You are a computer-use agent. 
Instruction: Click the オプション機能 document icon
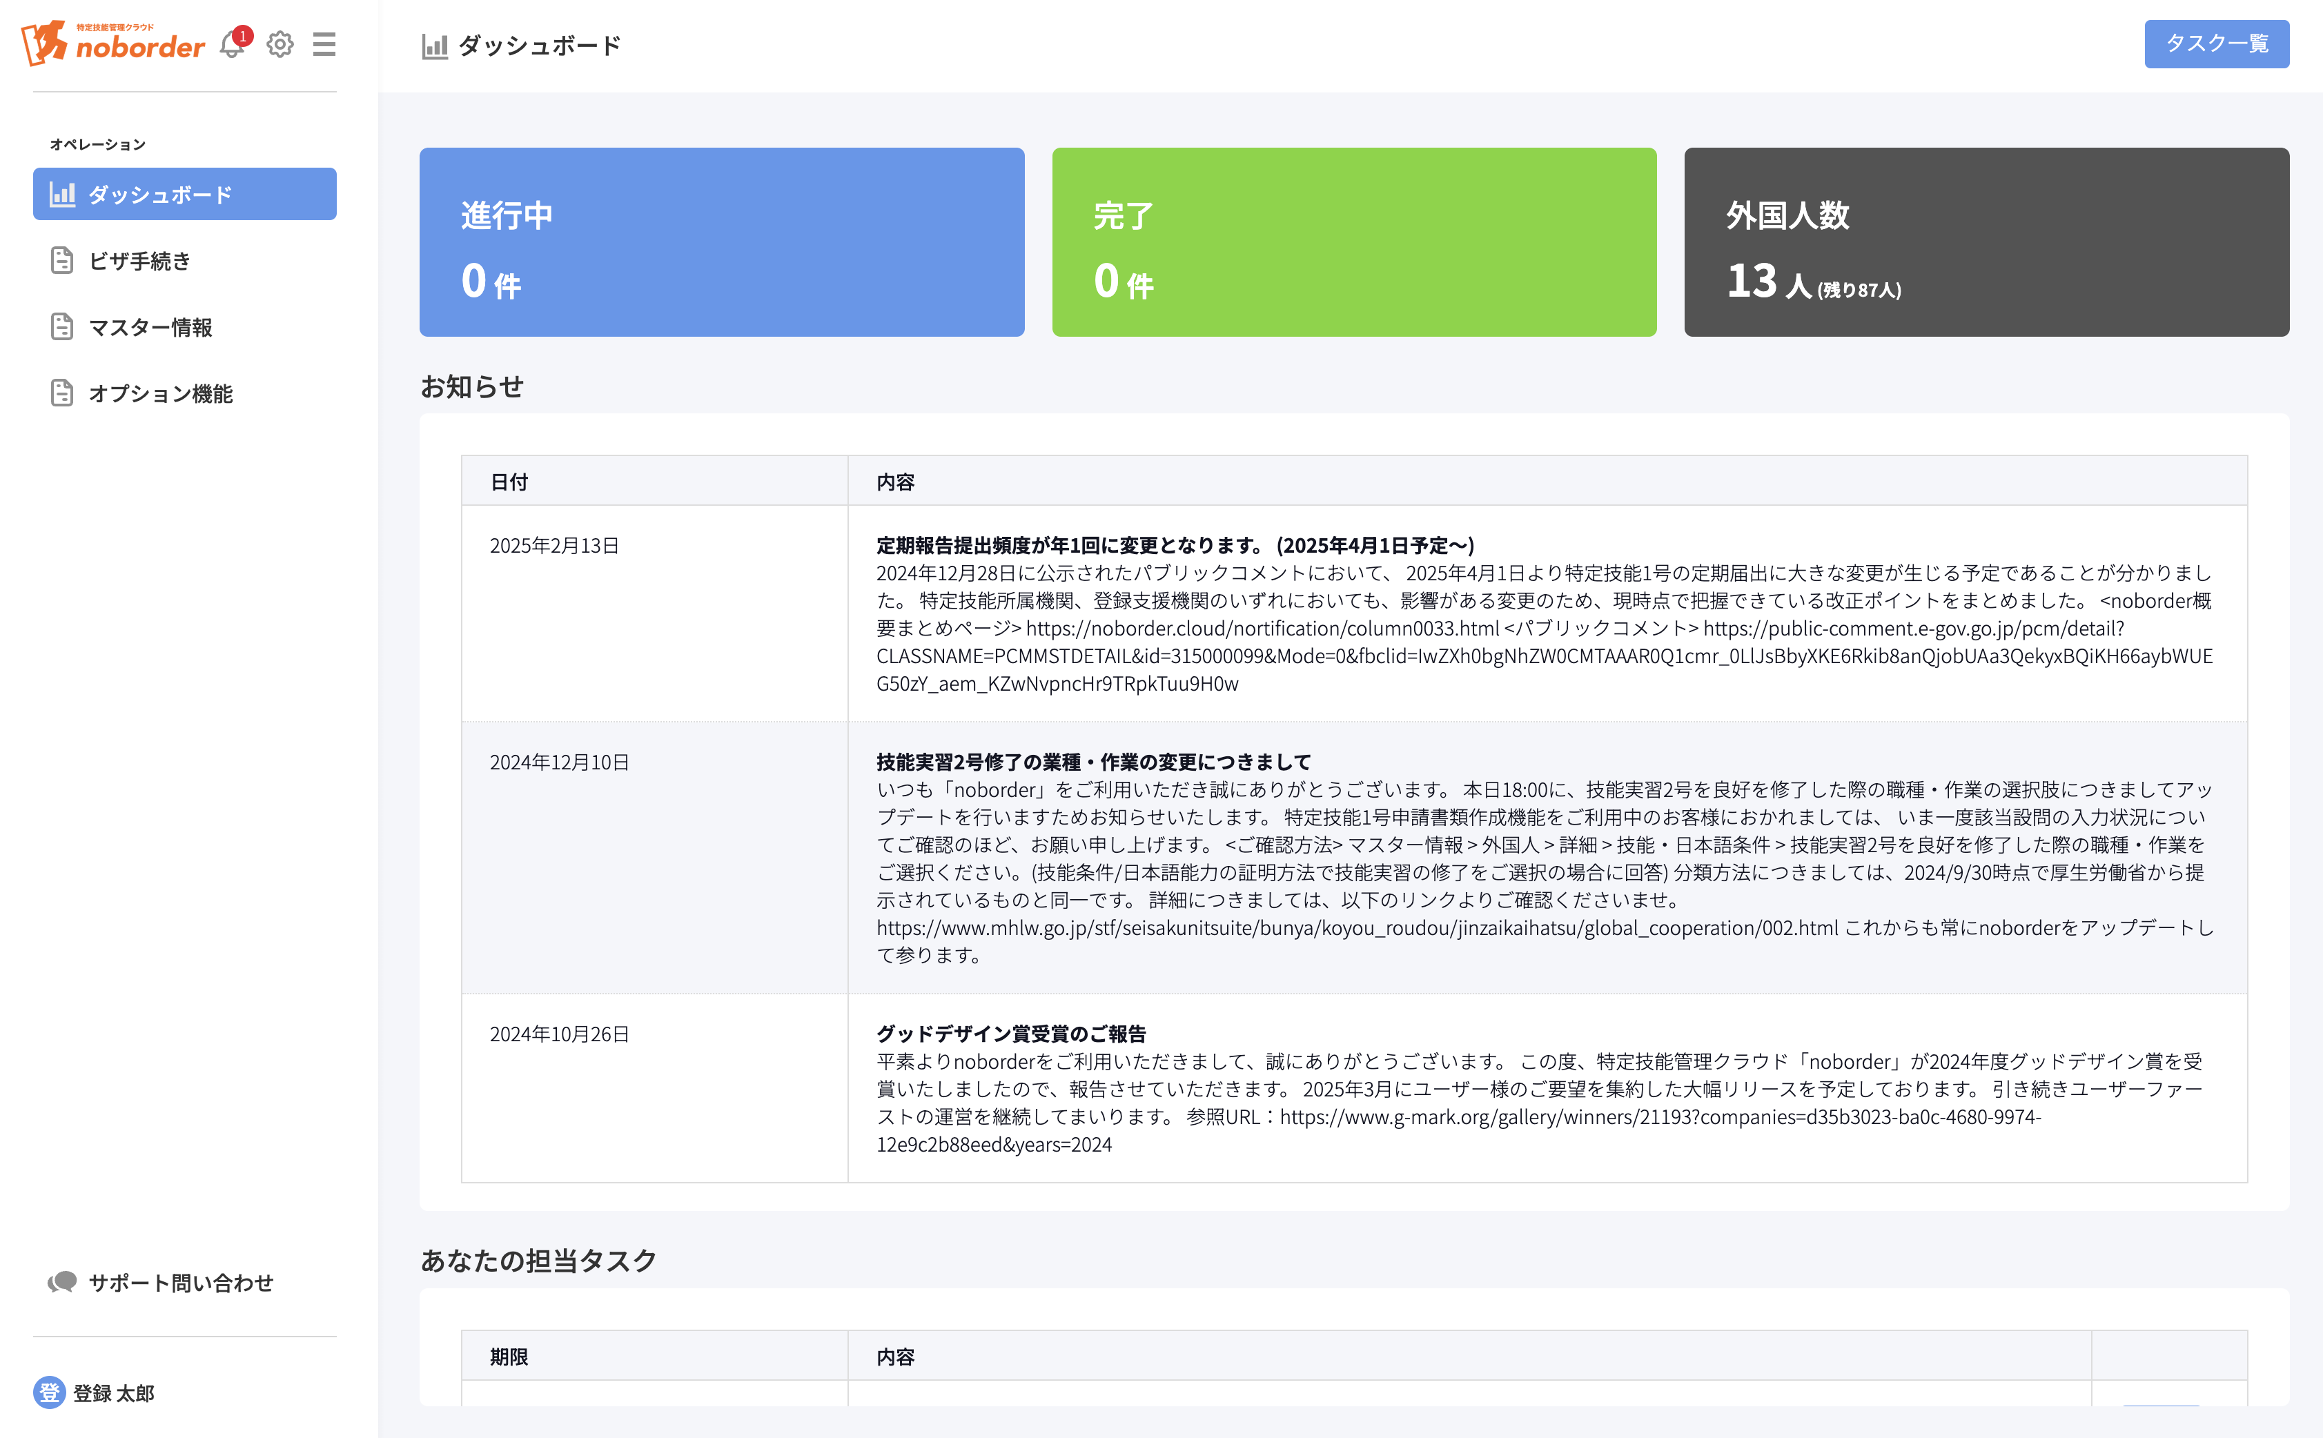coord(62,393)
